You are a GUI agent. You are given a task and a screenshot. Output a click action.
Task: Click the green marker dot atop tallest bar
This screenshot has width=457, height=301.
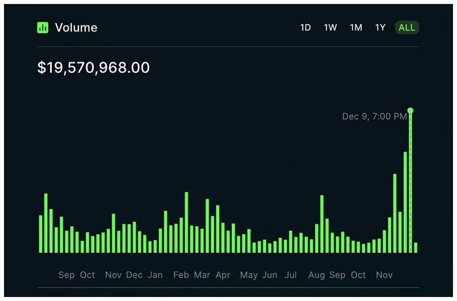[x=410, y=111]
